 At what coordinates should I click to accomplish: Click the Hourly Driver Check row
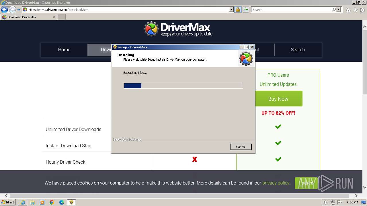[66, 162]
